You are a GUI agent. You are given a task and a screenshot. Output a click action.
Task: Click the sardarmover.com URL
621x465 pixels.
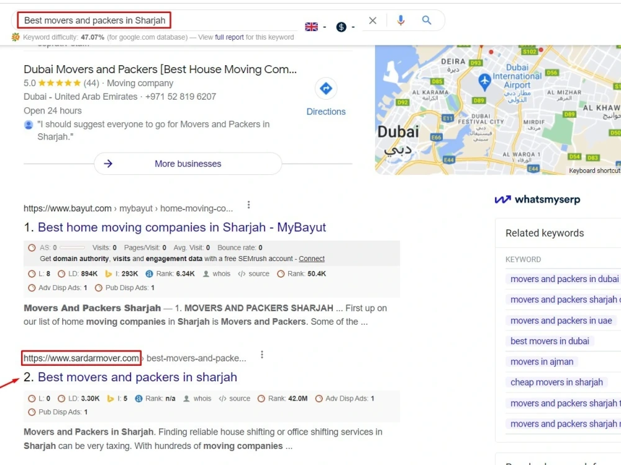(x=81, y=358)
